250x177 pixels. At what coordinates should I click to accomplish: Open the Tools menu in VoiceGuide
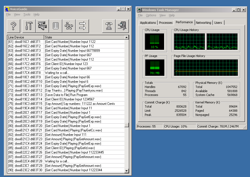click(x=27, y=14)
